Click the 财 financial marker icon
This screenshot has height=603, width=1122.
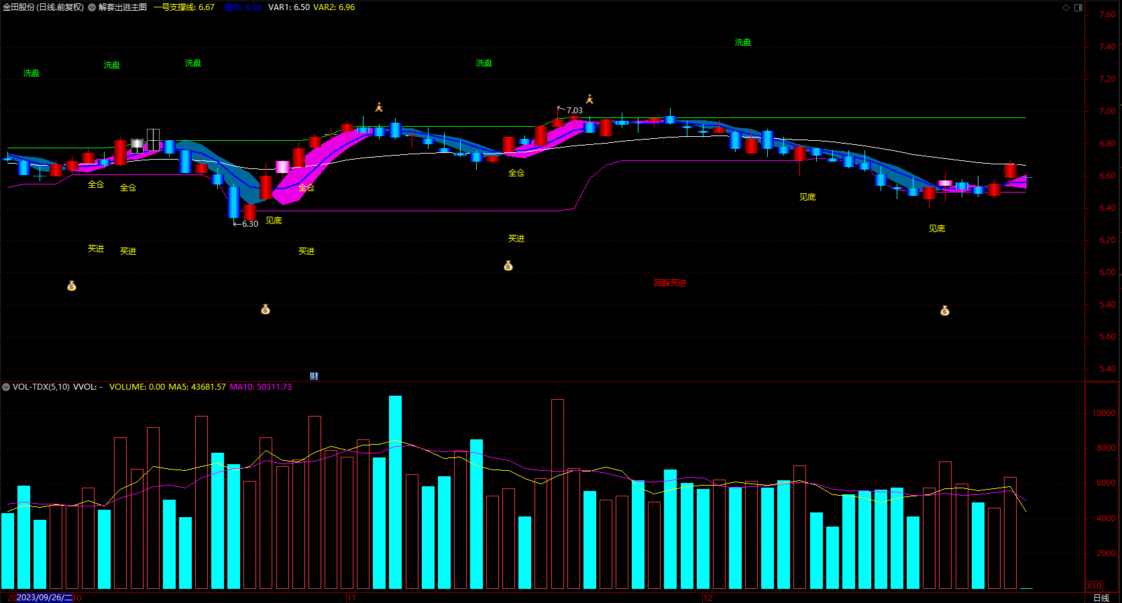click(x=314, y=376)
